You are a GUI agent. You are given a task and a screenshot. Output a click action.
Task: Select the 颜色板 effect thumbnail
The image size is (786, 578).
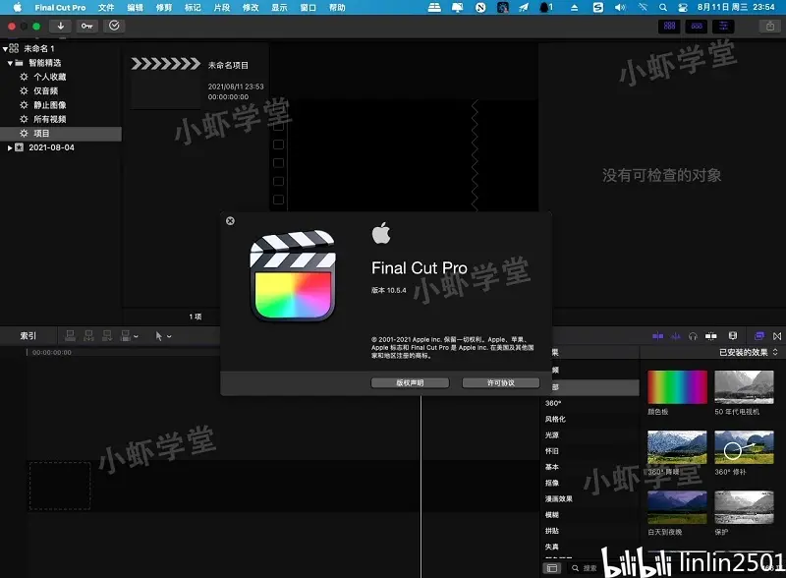677,387
